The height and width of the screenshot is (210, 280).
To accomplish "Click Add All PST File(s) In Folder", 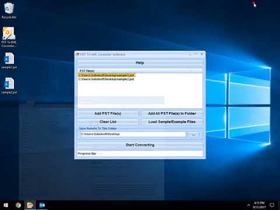I will pos(172,114).
